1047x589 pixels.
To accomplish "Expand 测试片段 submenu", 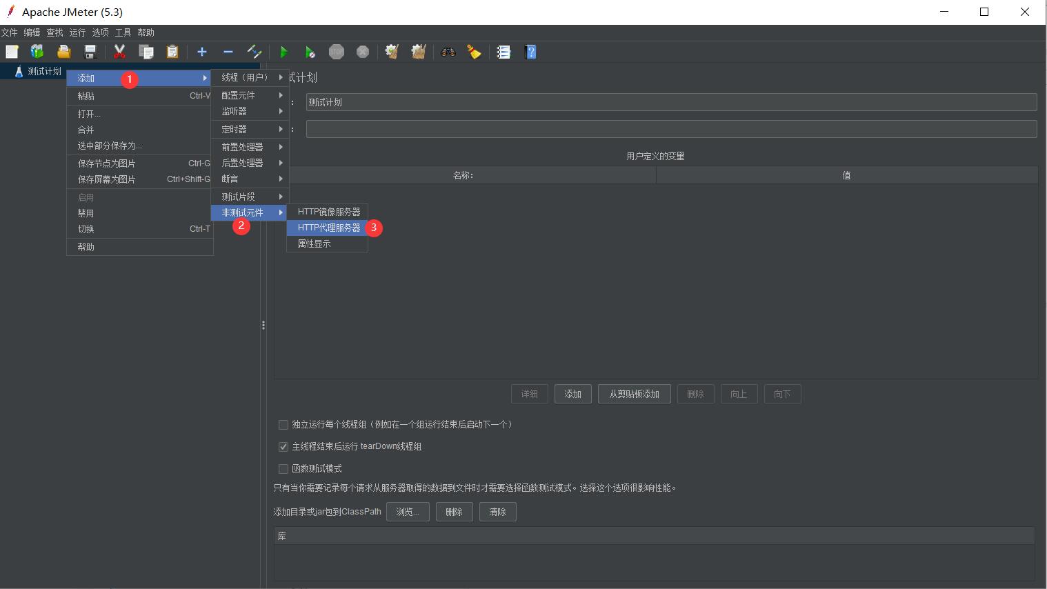I will pos(250,197).
